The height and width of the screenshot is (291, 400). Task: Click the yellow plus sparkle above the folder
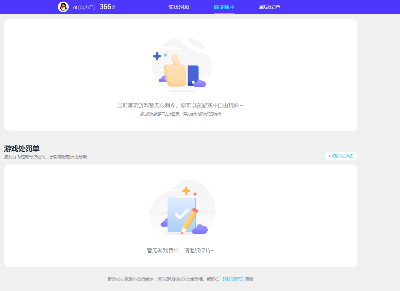point(186,190)
